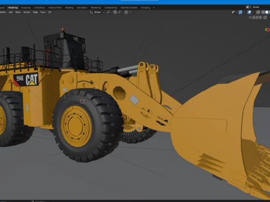This screenshot has height=202, width=270.
Task: Click the transform orientation icon beside Global
Action: point(92,12)
